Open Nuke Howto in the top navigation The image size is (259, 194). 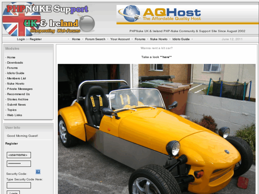click(x=159, y=39)
